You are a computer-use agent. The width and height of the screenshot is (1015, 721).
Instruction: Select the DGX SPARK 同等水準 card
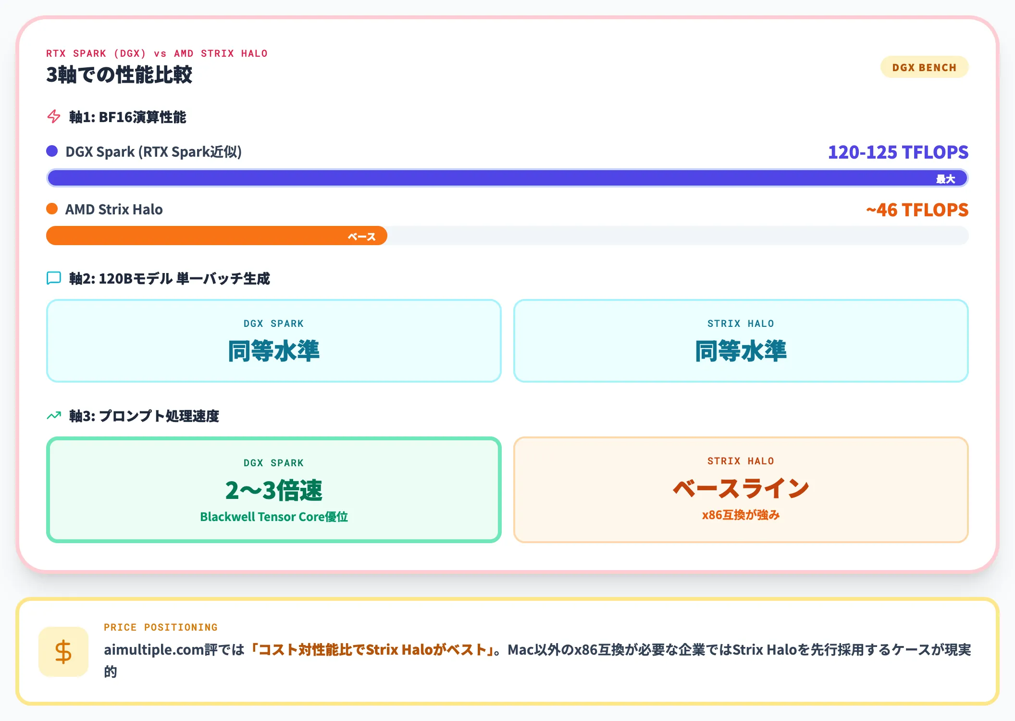pos(274,341)
